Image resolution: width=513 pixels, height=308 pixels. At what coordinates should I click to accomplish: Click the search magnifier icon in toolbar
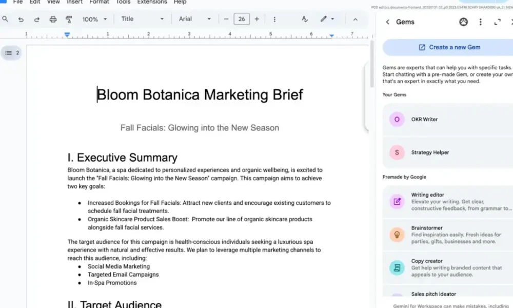(5, 19)
